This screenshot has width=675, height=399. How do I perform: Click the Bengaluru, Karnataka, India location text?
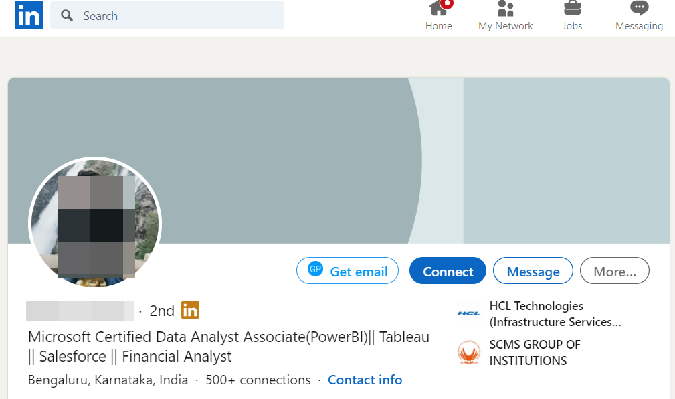(108, 380)
